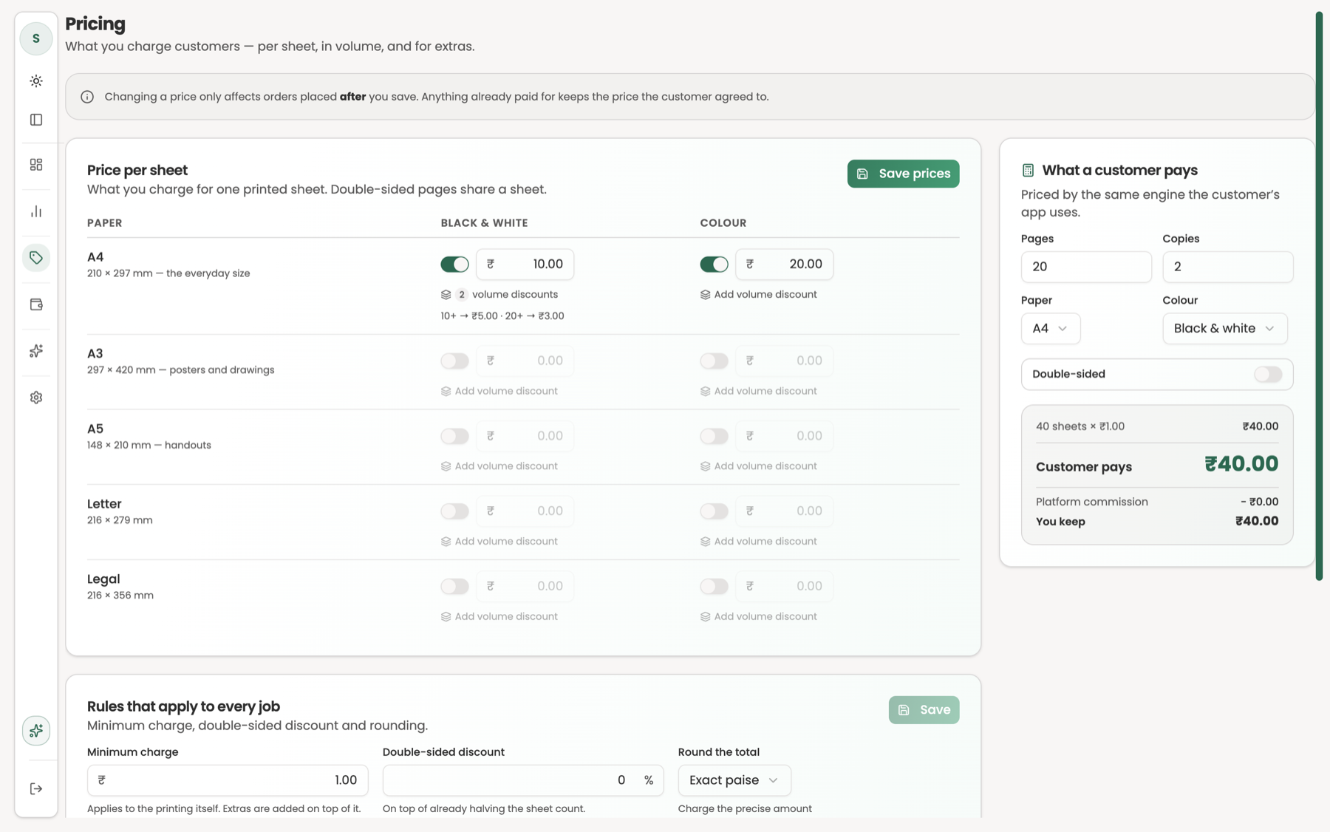The width and height of the screenshot is (1330, 832).
Task: Add volume discount for A3 black & white
Action: [499, 391]
